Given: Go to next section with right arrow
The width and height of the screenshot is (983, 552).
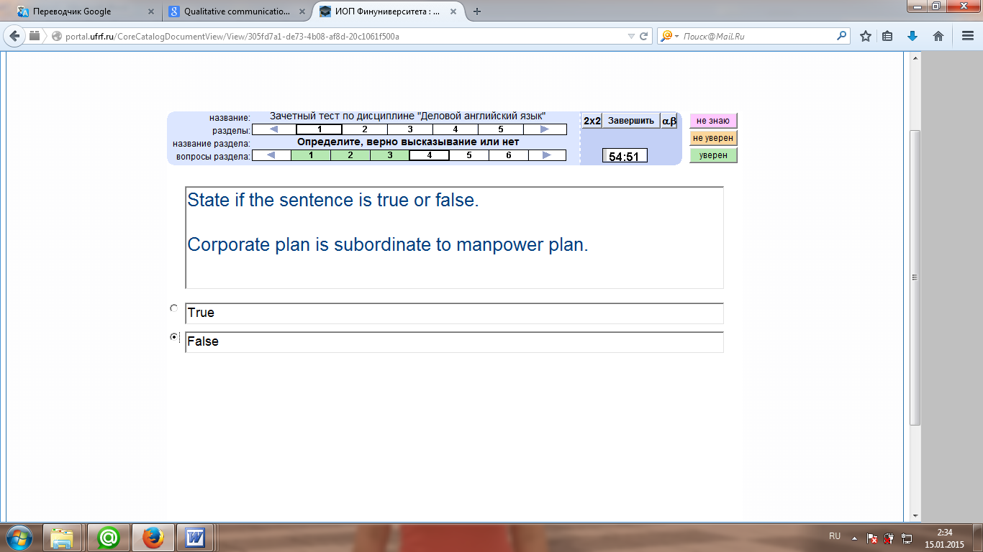Looking at the screenshot, I should coord(545,129).
